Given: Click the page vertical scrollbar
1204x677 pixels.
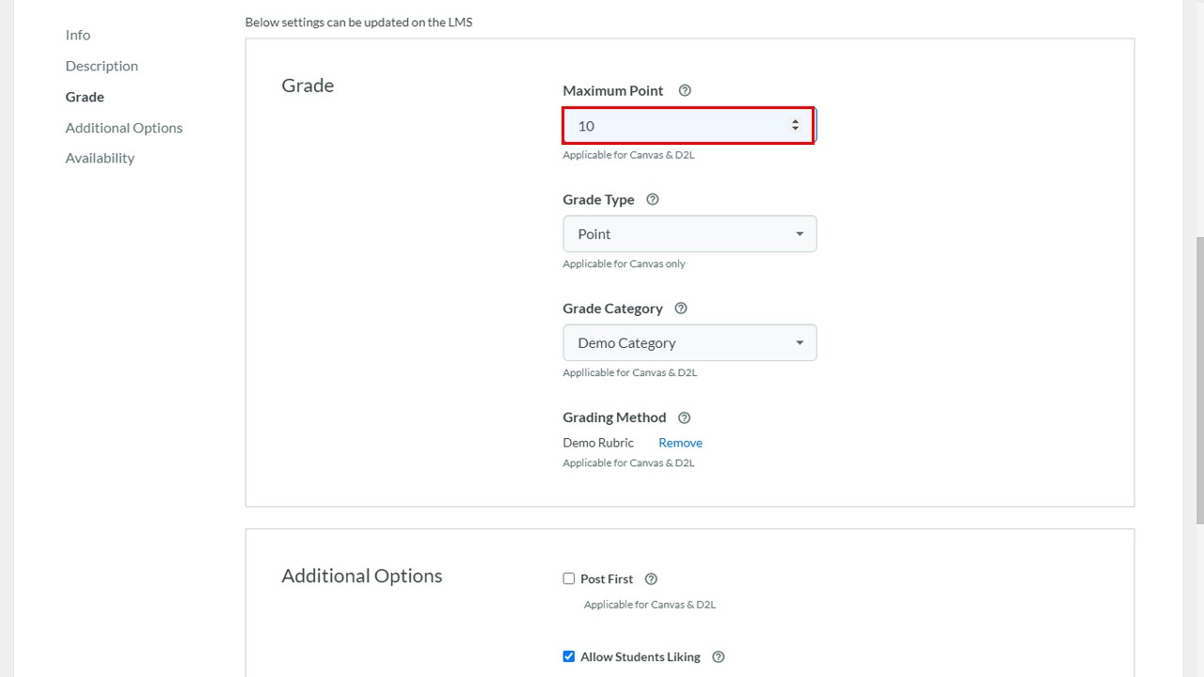Looking at the screenshot, I should (x=1199, y=381).
